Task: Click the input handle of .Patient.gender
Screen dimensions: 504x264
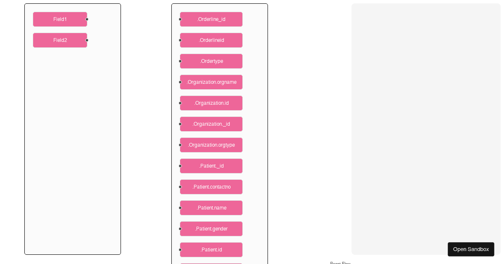Action: click(x=180, y=229)
